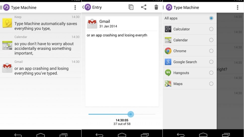The image size is (244, 137).
Task: Delete the entry with trash icon
Action: click(156, 7)
